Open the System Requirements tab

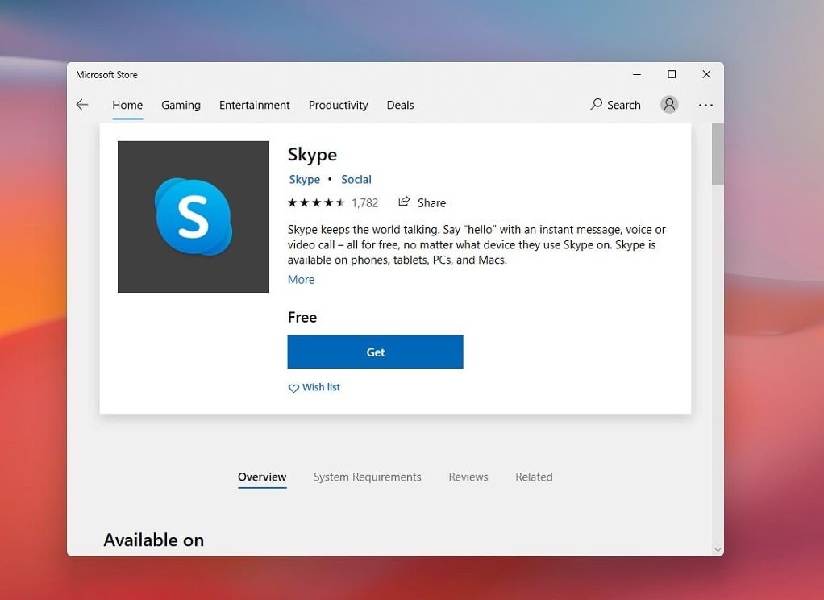(367, 477)
